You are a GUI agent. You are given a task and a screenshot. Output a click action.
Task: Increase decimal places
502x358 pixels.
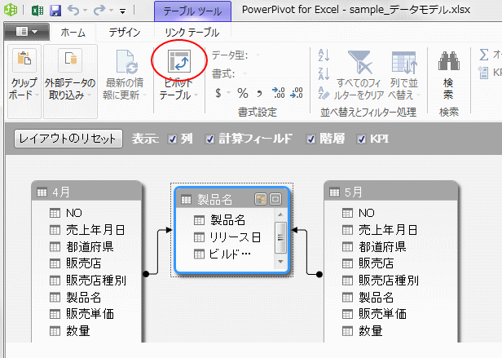(278, 93)
